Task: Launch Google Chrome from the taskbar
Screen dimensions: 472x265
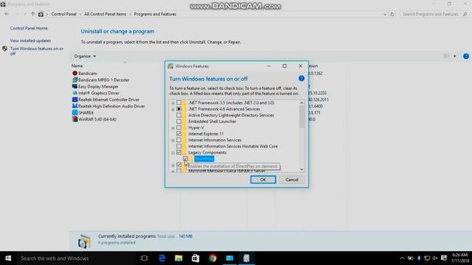Action: click(212, 258)
